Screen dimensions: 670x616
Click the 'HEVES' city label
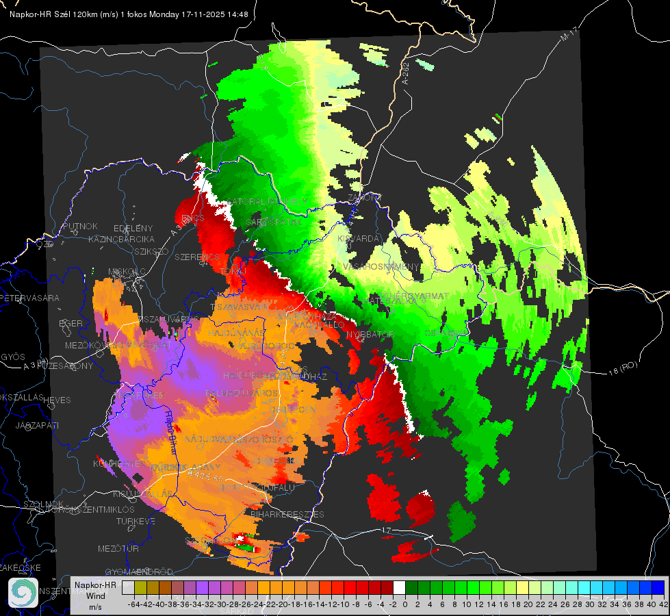click(x=57, y=400)
